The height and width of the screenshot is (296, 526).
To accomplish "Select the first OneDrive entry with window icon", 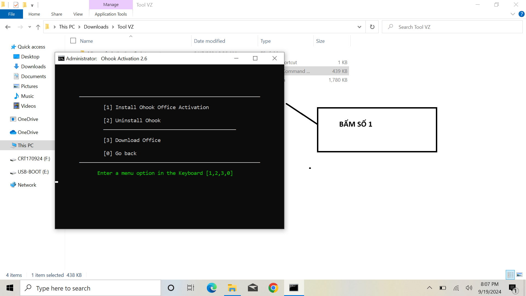I will [24, 119].
